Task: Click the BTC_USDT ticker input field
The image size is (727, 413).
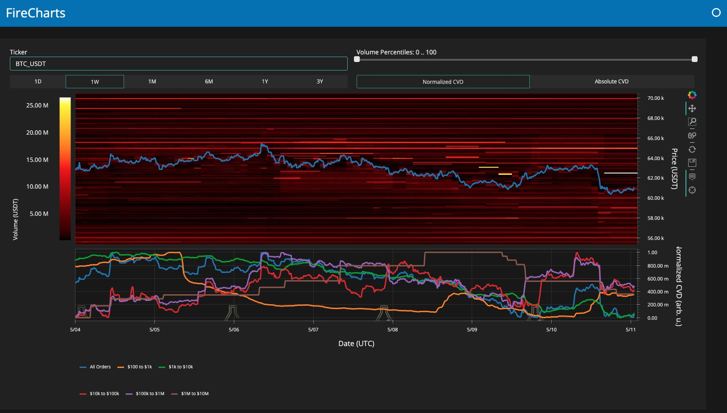Action: [179, 64]
